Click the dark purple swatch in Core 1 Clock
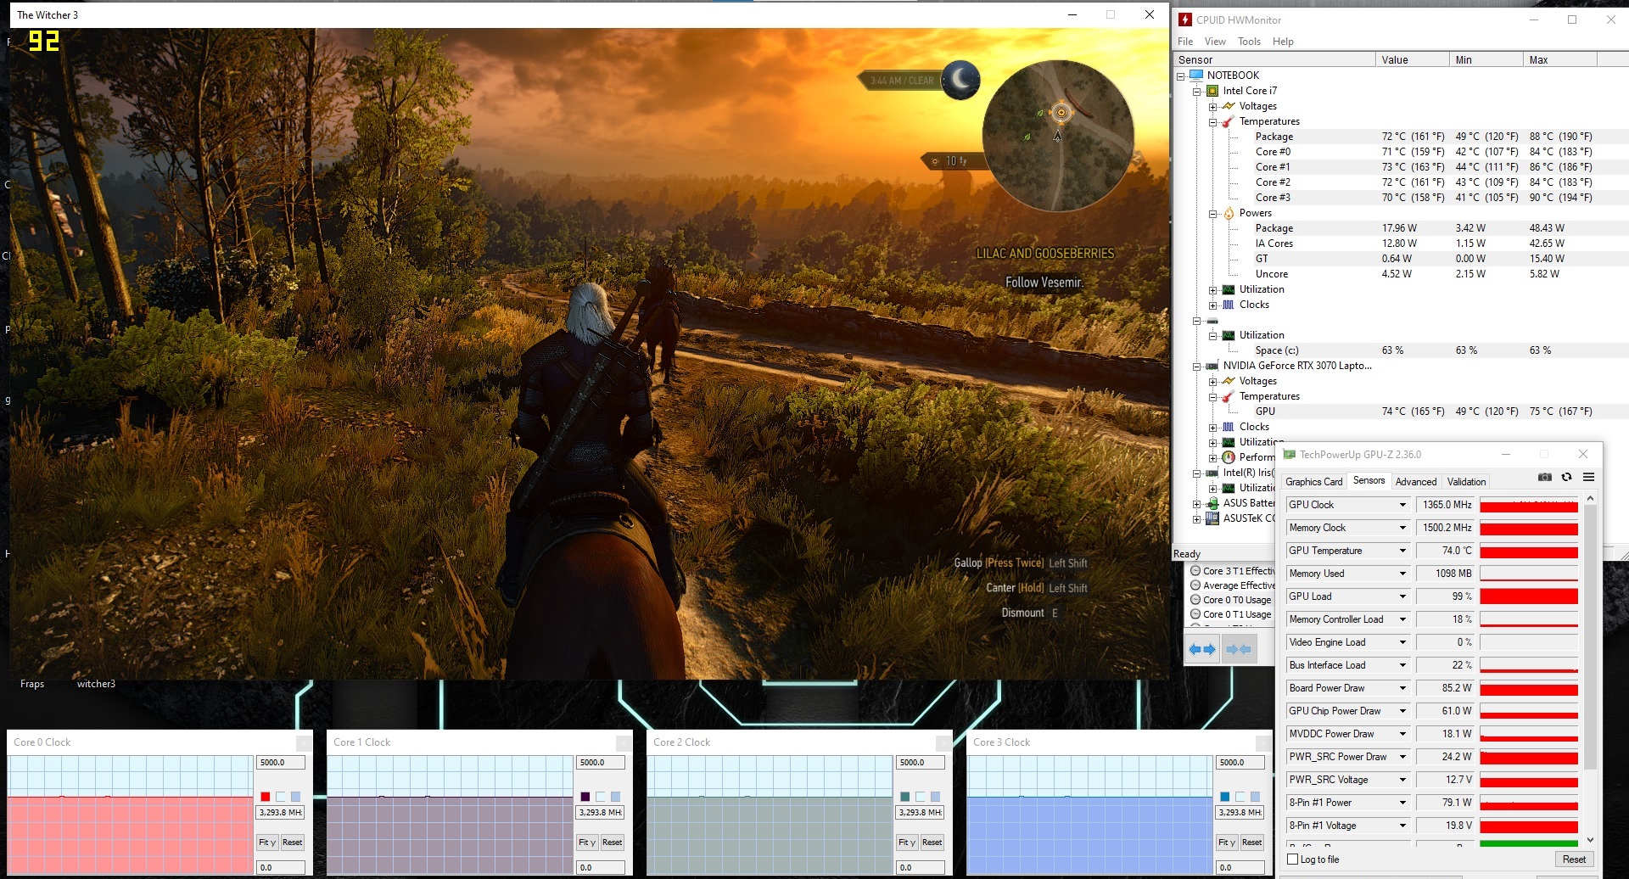 pos(585,797)
